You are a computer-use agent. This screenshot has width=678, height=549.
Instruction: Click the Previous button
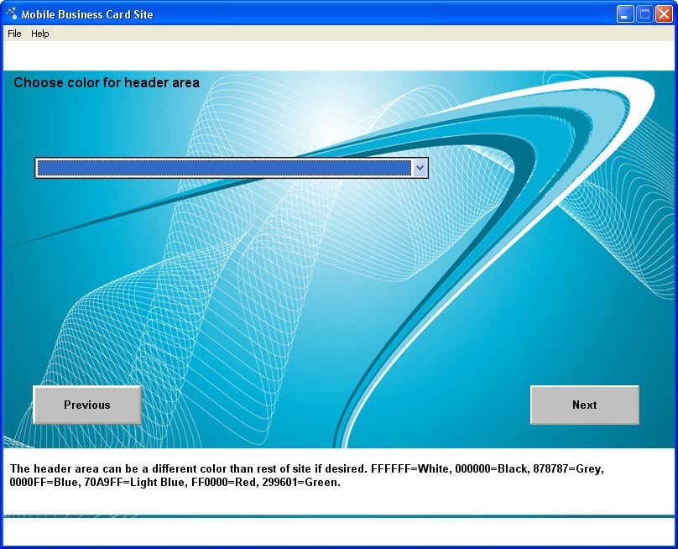86,405
